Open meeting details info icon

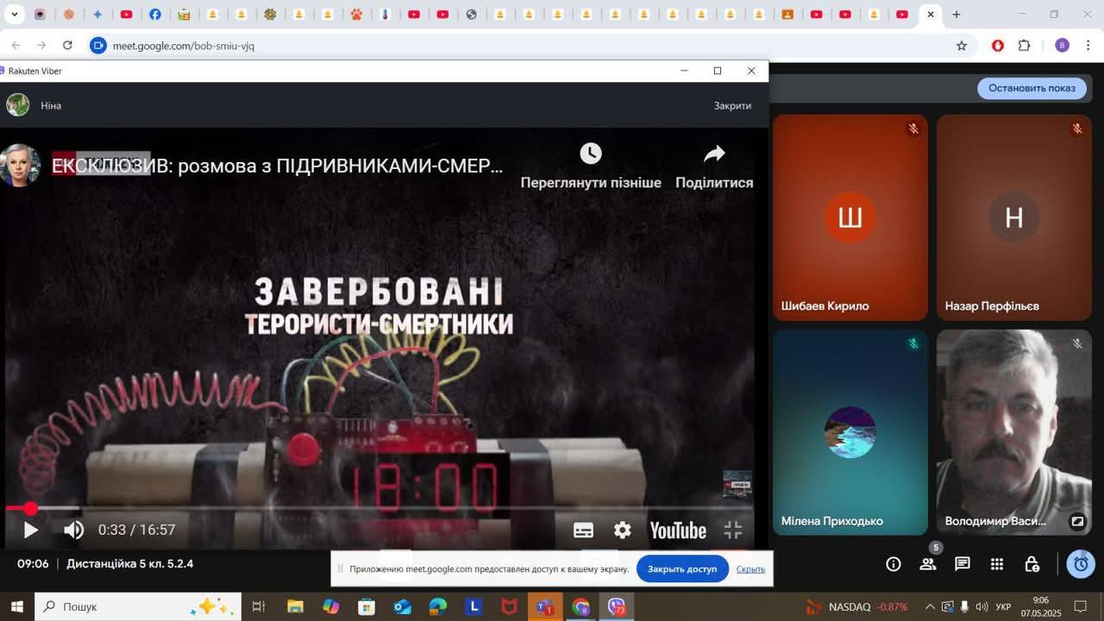pos(894,564)
